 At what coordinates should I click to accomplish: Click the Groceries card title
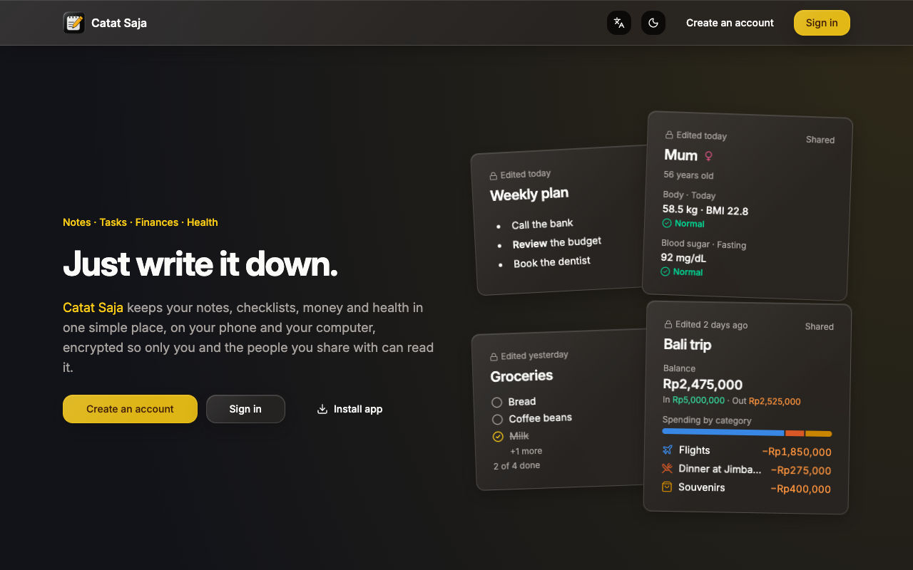tap(521, 375)
